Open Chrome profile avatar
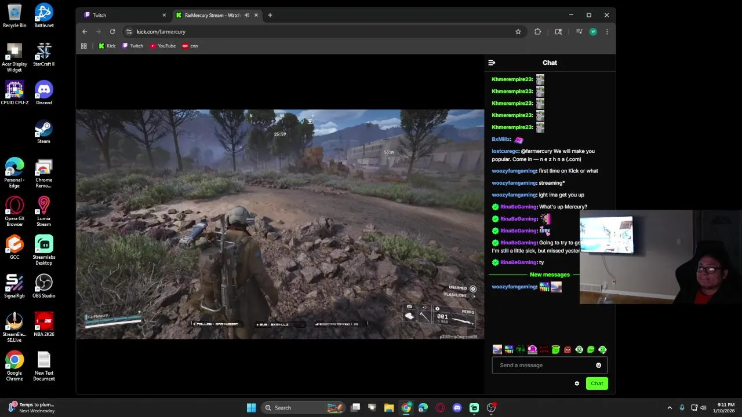The image size is (742, 417). coord(593,32)
